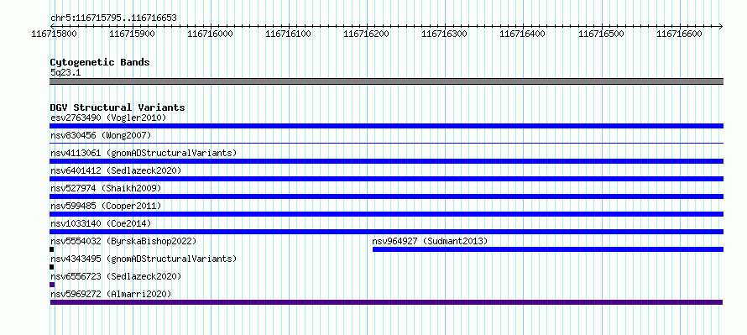Viewport: 747px width, 335px height.
Task: Click ruler position 116716200
Action: (367, 34)
